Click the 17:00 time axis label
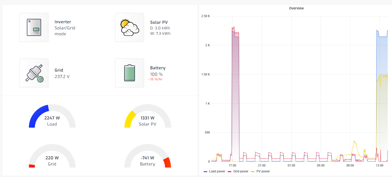The height and width of the screenshot is (177, 392). tap(232, 165)
